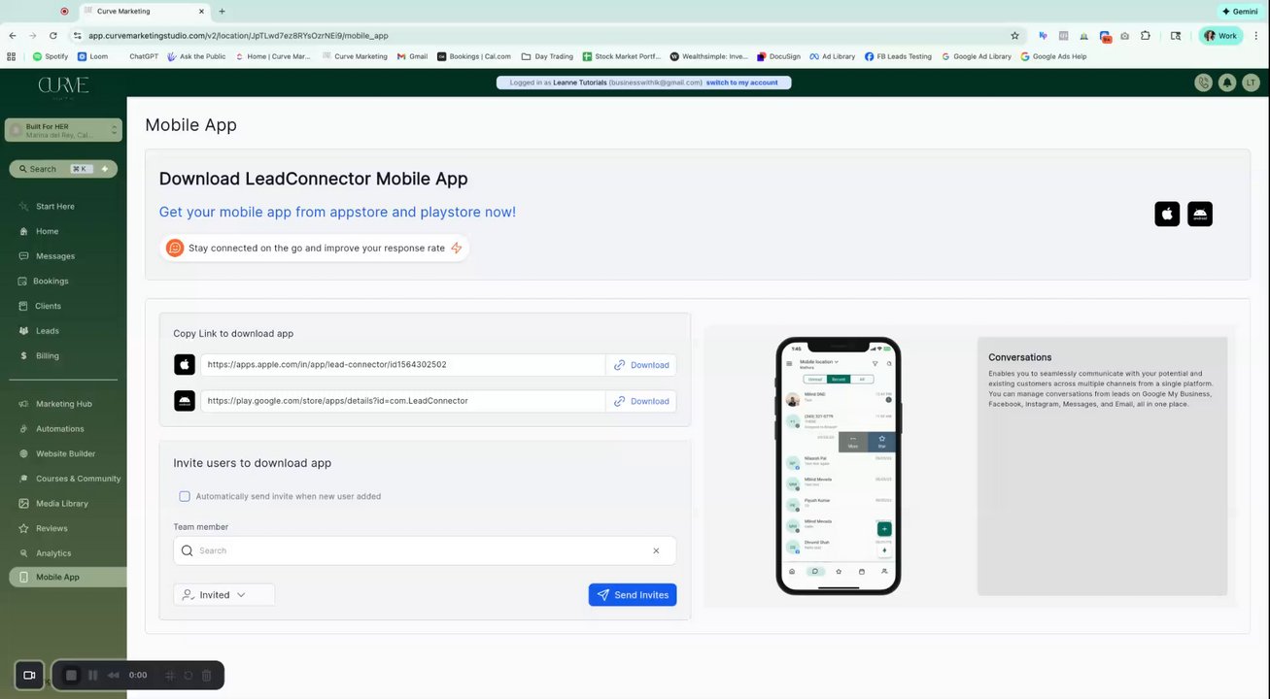Viewport: 1270px width, 699px height.
Task: Bookmark this page with the star icon
Action: point(1015,36)
